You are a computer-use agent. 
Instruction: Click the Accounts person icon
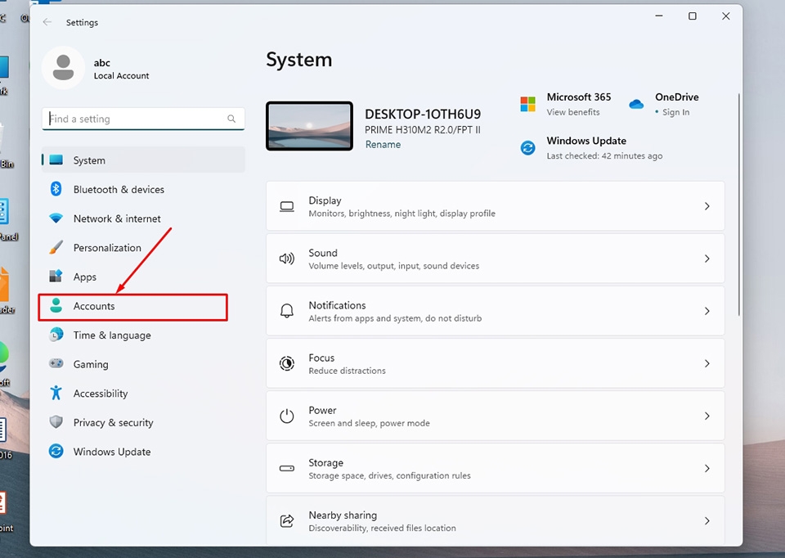coord(56,305)
